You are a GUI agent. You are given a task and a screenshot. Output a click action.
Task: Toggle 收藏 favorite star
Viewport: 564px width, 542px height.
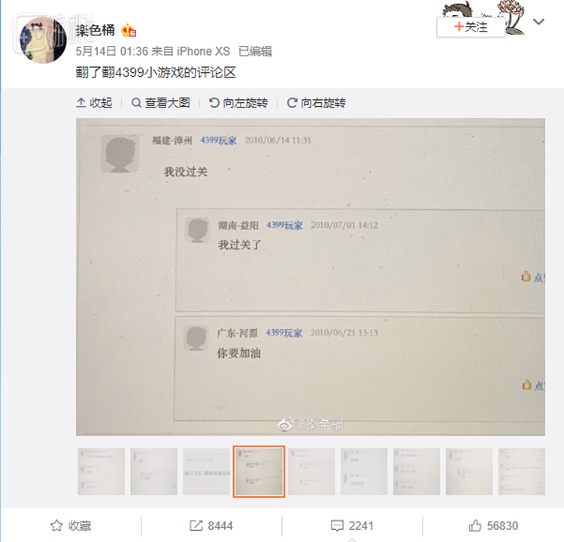(x=71, y=525)
